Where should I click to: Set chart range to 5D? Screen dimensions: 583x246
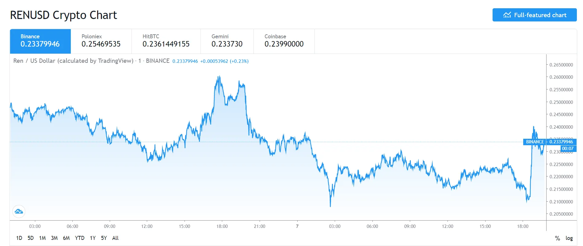pyautogui.click(x=31, y=238)
